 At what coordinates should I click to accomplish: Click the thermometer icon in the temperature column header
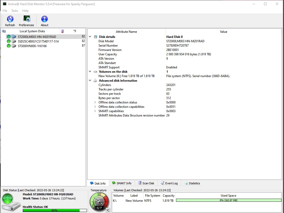pyautogui.click(x=62, y=31)
